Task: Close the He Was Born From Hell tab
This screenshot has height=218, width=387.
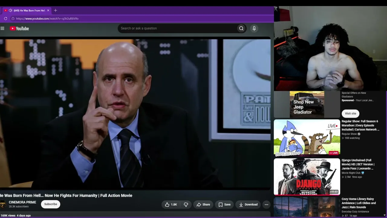Action: [48, 10]
